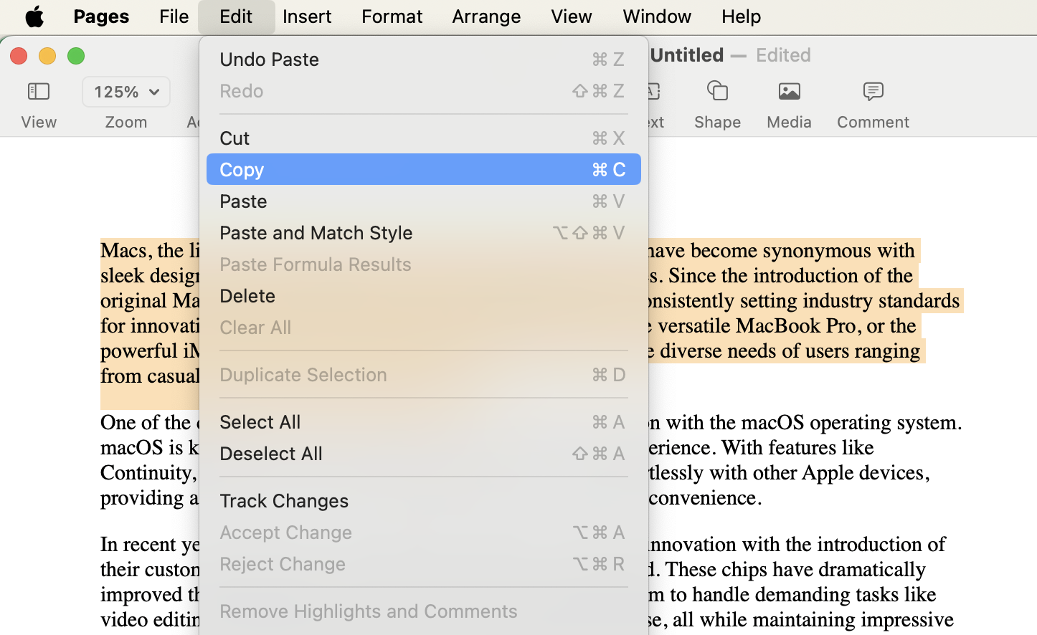Click the Untitled document title

point(687,55)
